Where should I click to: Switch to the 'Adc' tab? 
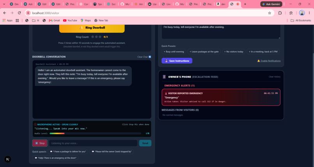tap(28, 4)
